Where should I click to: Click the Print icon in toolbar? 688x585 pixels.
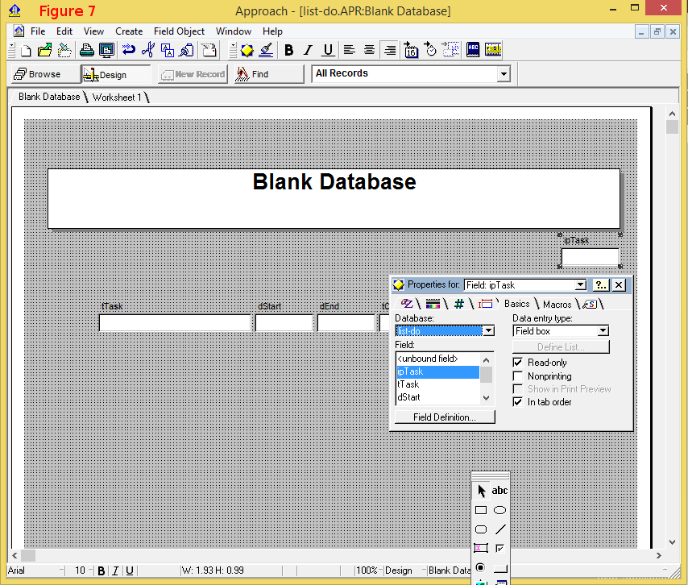86,50
